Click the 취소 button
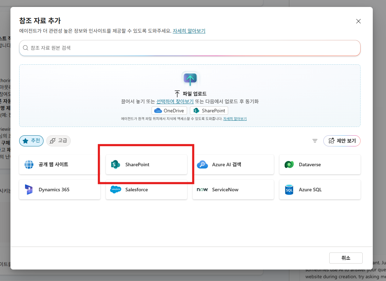The image size is (386, 281). pyautogui.click(x=346, y=258)
